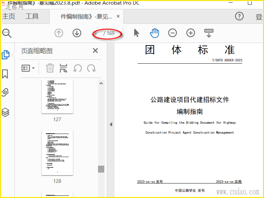Rotate pages counterclockwise

(78, 68)
